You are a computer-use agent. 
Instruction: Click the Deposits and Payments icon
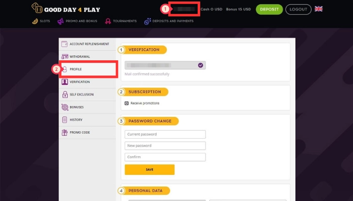pos(147,21)
